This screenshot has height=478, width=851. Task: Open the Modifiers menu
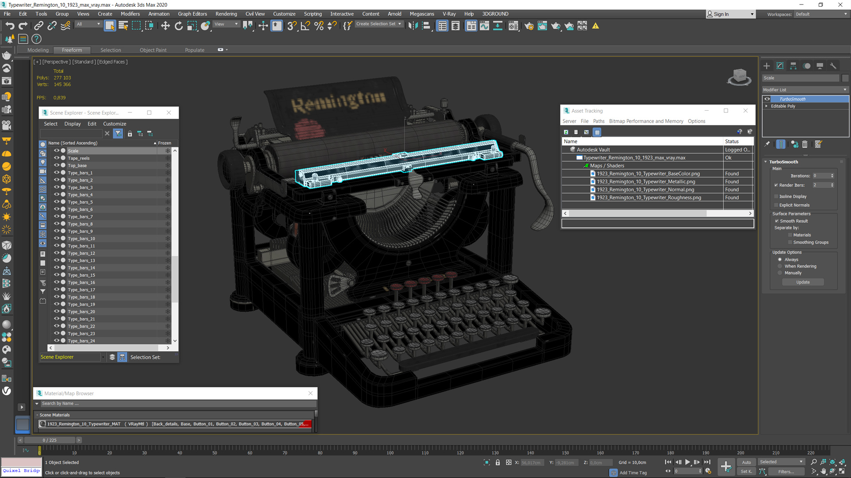[130, 14]
